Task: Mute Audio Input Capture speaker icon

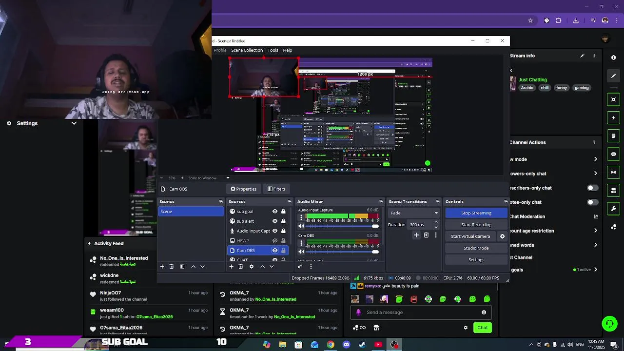Action: [x=301, y=226]
